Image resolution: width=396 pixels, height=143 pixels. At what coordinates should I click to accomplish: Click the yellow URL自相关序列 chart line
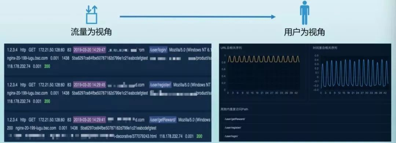pyautogui.click(x=264, y=59)
